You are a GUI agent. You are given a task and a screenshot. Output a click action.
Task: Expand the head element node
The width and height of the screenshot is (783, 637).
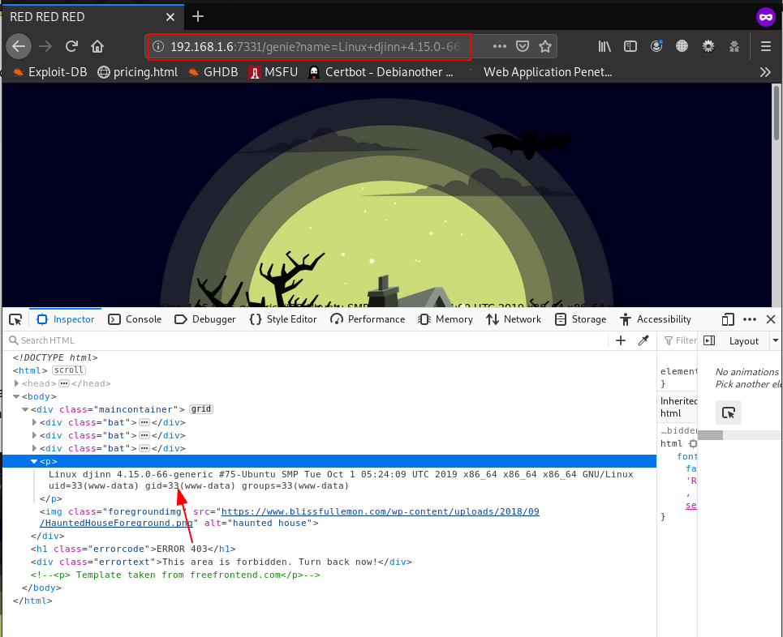click(16, 383)
